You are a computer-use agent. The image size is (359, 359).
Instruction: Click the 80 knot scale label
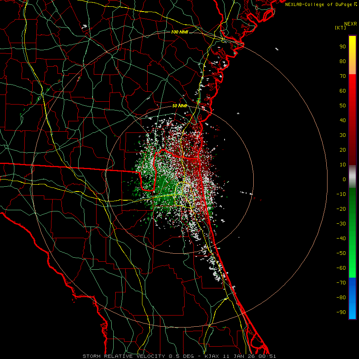click(x=343, y=61)
